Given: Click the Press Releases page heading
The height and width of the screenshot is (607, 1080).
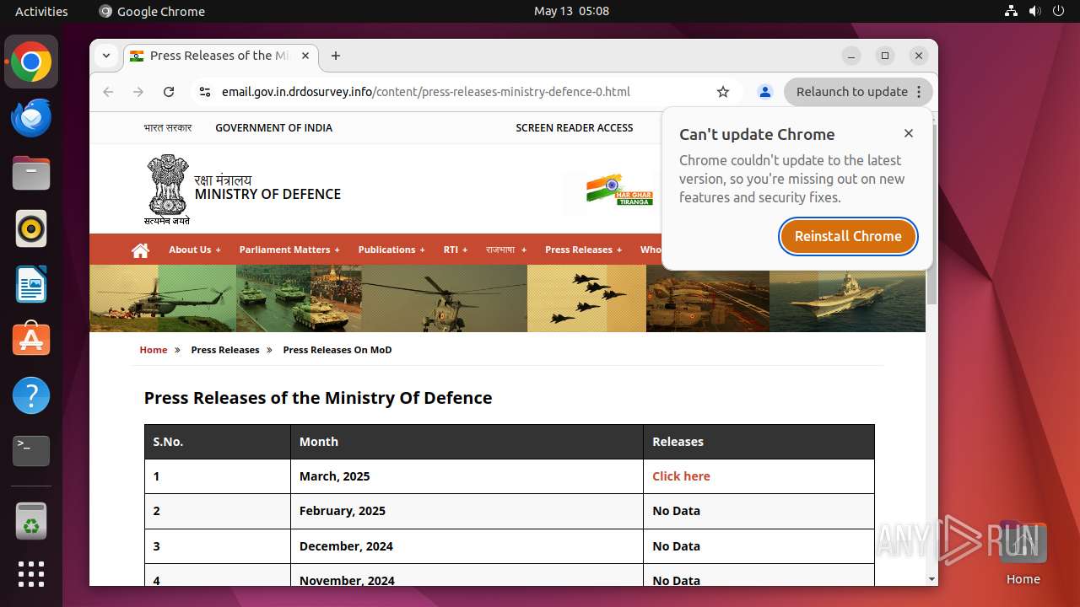Looking at the screenshot, I should click(318, 398).
